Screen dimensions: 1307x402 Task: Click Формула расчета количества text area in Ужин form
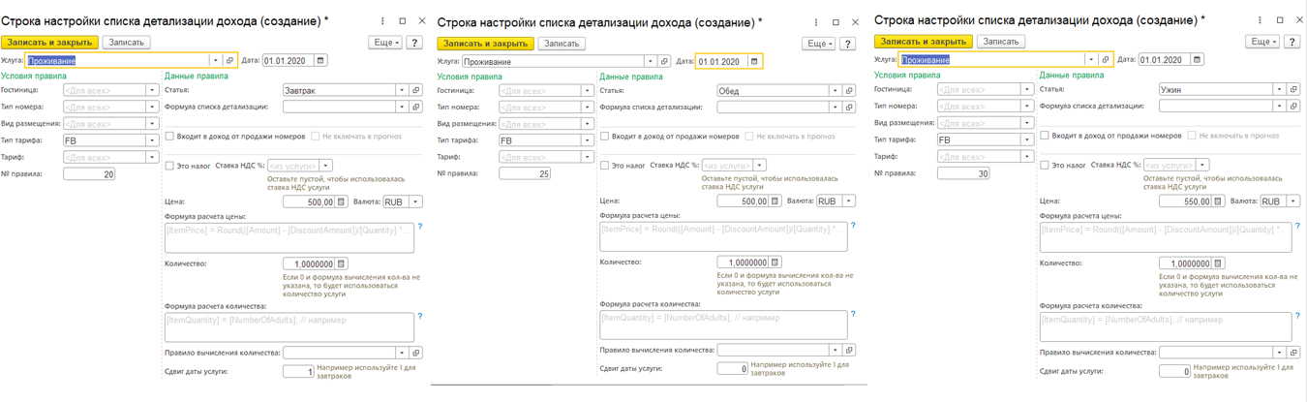(1166, 326)
